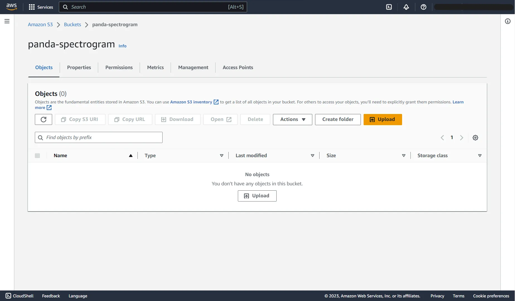The width and height of the screenshot is (515, 301).
Task: Open the Amazon S3 inventory link
Action: [191, 102]
